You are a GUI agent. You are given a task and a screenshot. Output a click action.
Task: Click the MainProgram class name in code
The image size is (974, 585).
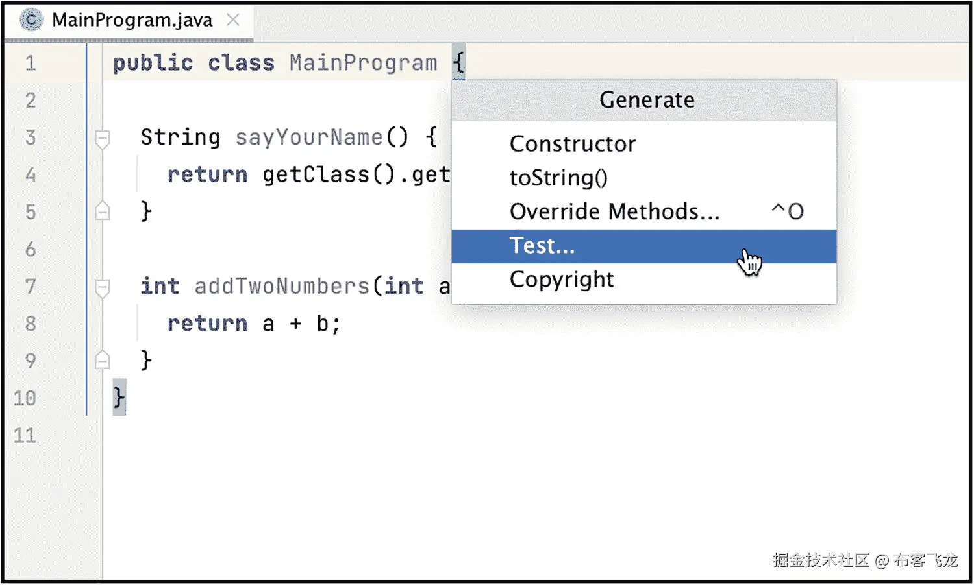click(x=363, y=64)
